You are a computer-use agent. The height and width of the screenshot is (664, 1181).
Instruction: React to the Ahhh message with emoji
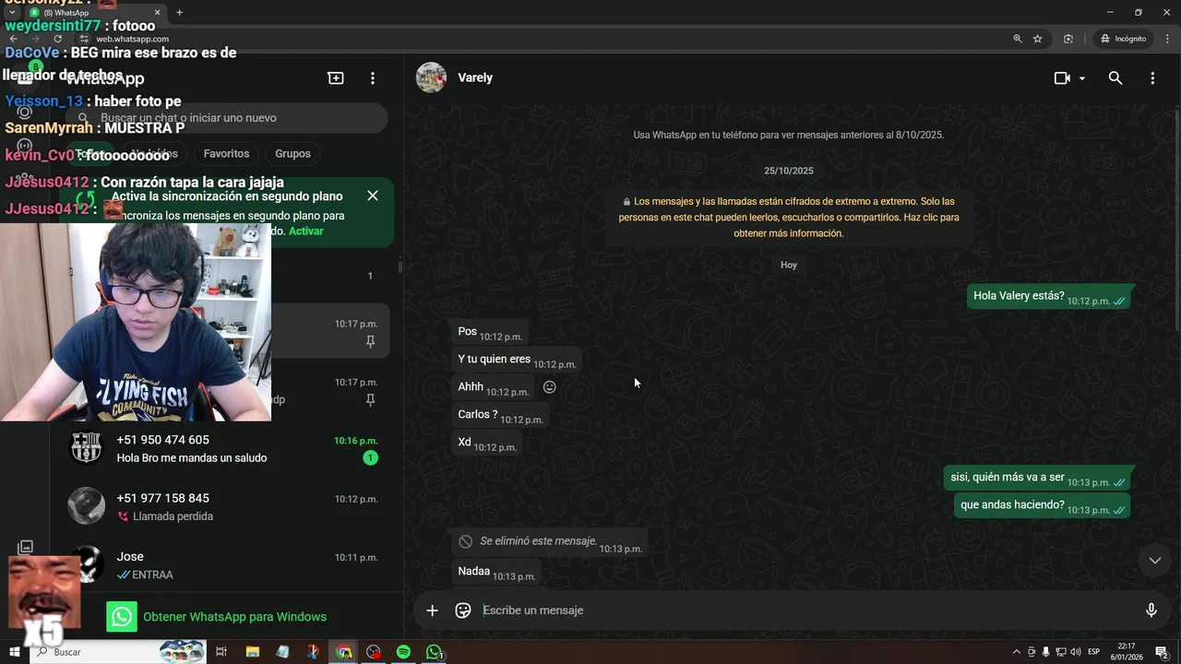tap(550, 387)
